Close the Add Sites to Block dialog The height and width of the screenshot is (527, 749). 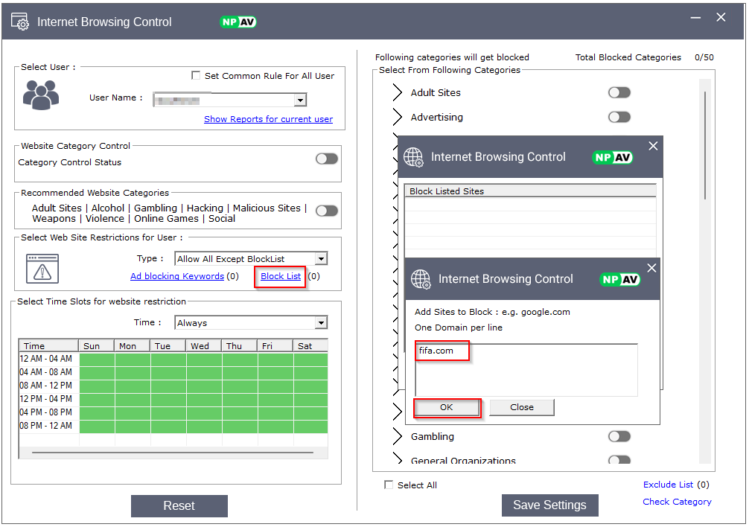[x=651, y=268]
